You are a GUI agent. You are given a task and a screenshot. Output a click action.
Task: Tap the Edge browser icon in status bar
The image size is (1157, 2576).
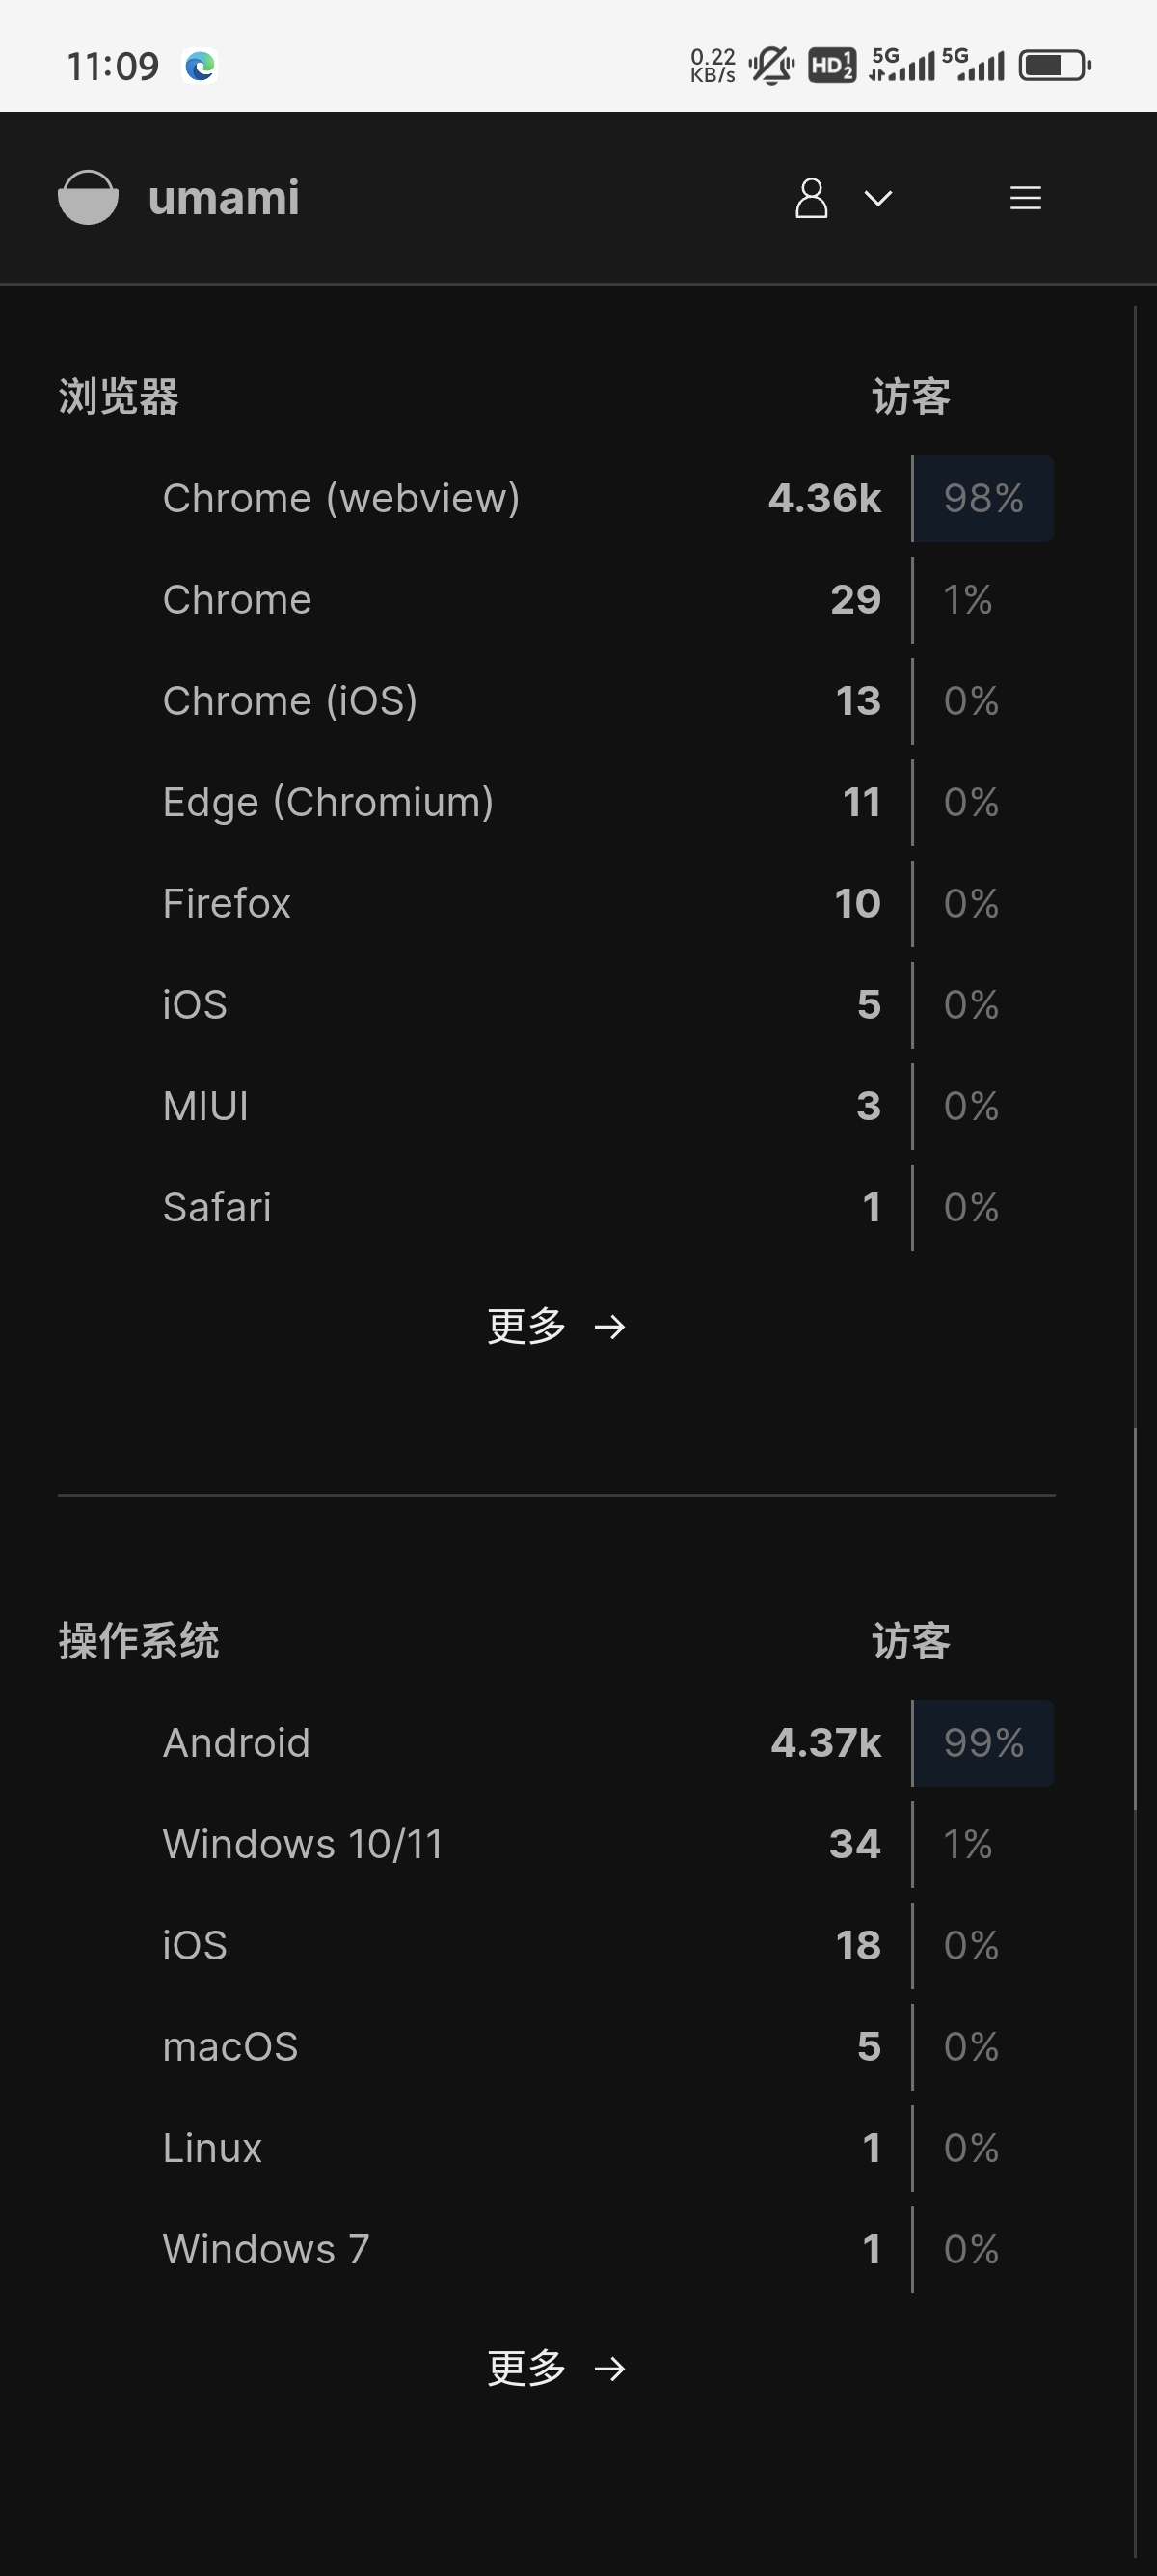pyautogui.click(x=201, y=66)
